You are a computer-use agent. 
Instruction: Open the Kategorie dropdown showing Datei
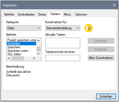pyautogui.click(x=24, y=28)
